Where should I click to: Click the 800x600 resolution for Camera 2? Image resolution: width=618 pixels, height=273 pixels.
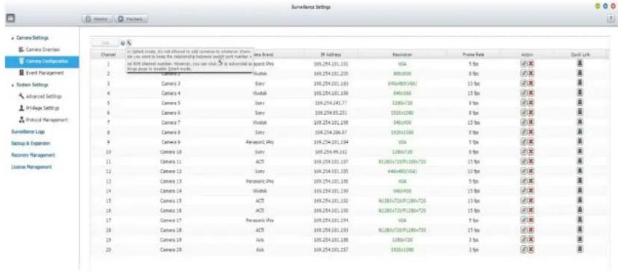pyautogui.click(x=402, y=73)
